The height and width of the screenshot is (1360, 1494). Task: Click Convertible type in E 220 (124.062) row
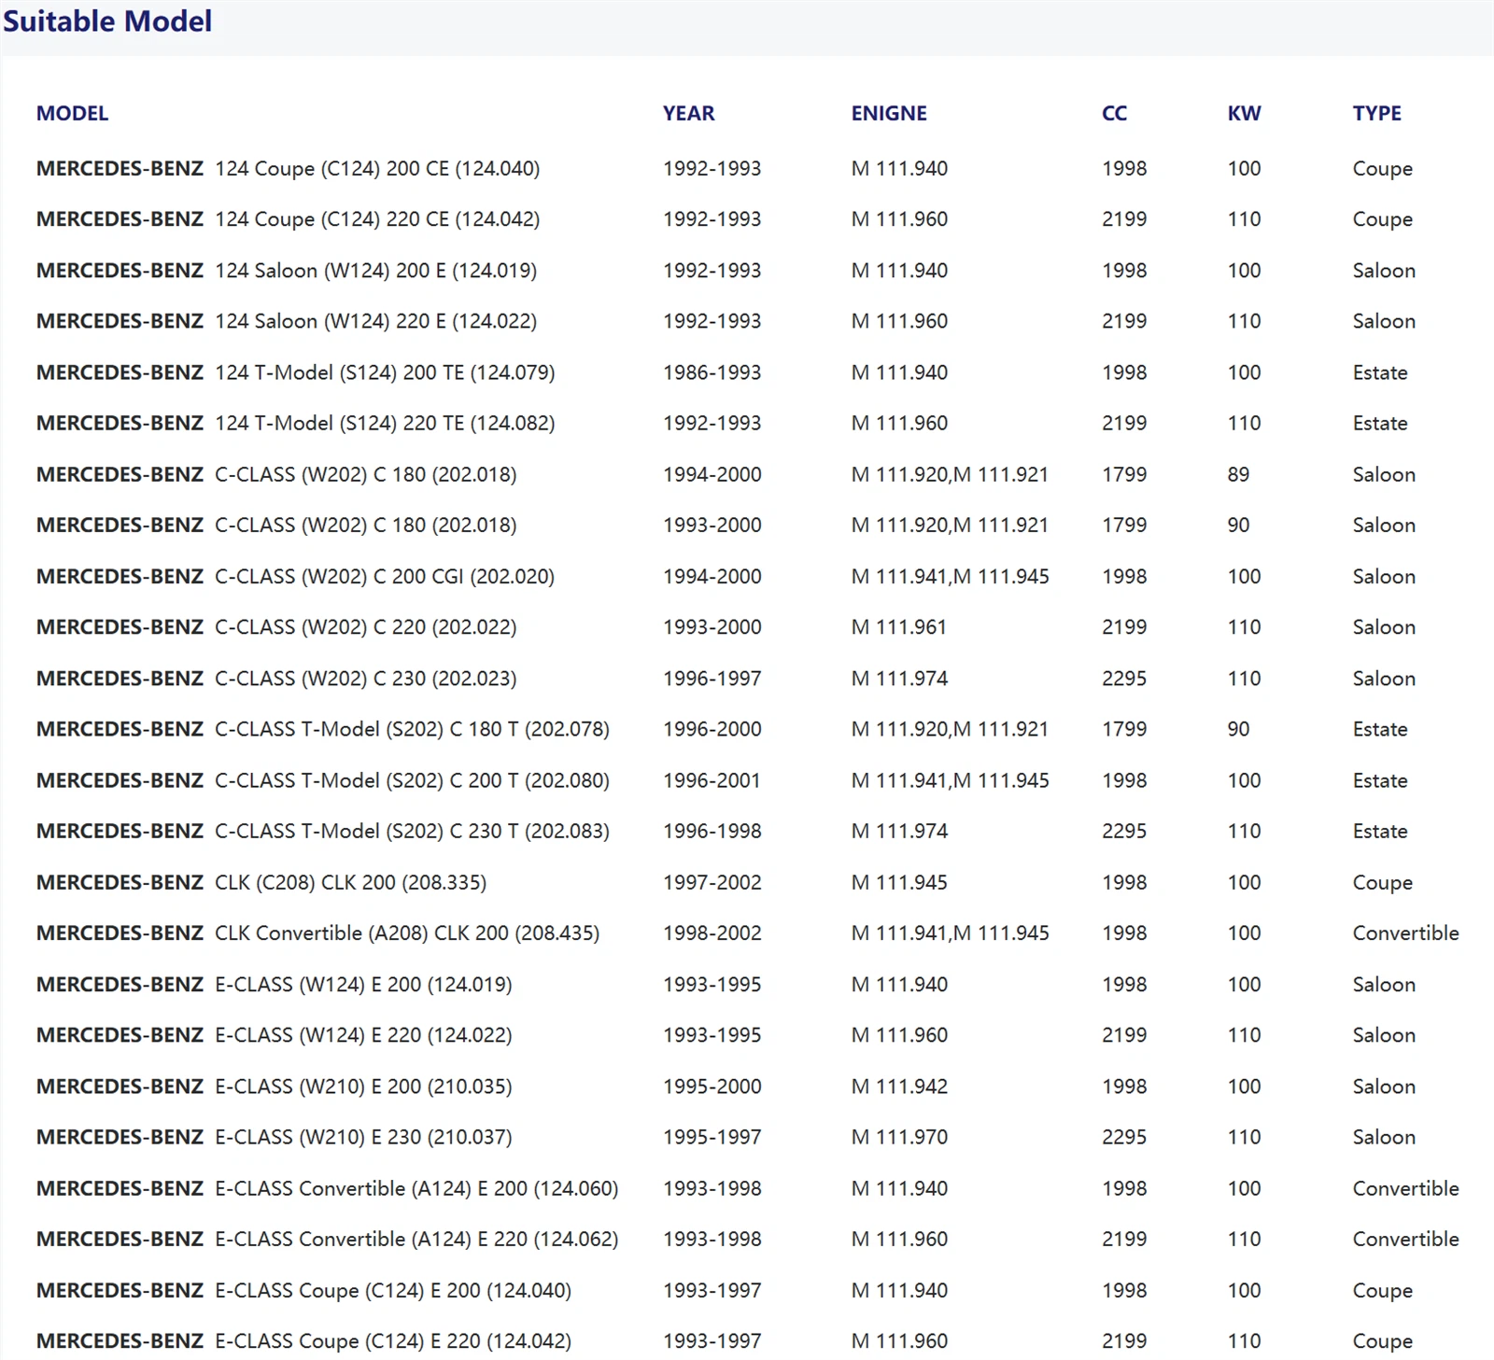(1406, 1239)
